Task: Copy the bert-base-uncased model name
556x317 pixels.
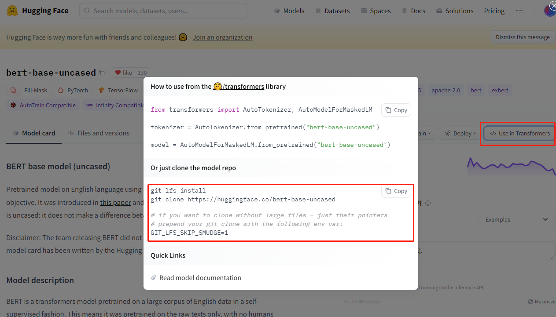Action: (x=102, y=73)
